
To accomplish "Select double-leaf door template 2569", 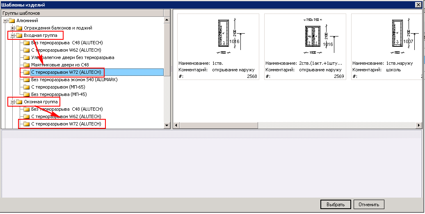I will tap(305, 47).
